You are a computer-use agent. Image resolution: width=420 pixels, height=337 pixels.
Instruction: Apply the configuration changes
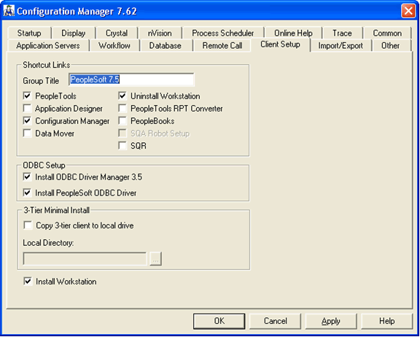331,321
